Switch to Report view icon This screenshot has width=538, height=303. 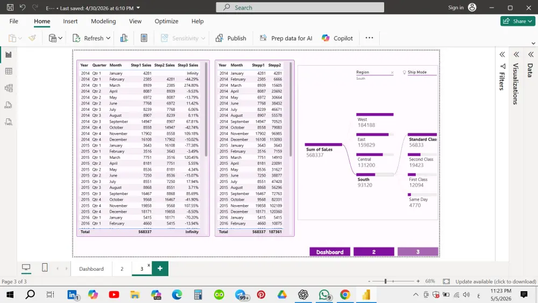coord(9,54)
